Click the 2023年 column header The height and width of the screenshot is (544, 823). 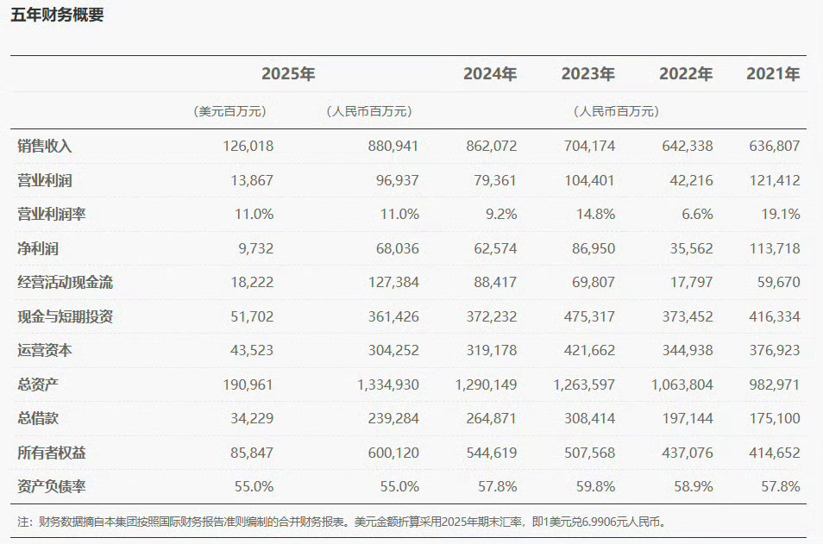588,74
